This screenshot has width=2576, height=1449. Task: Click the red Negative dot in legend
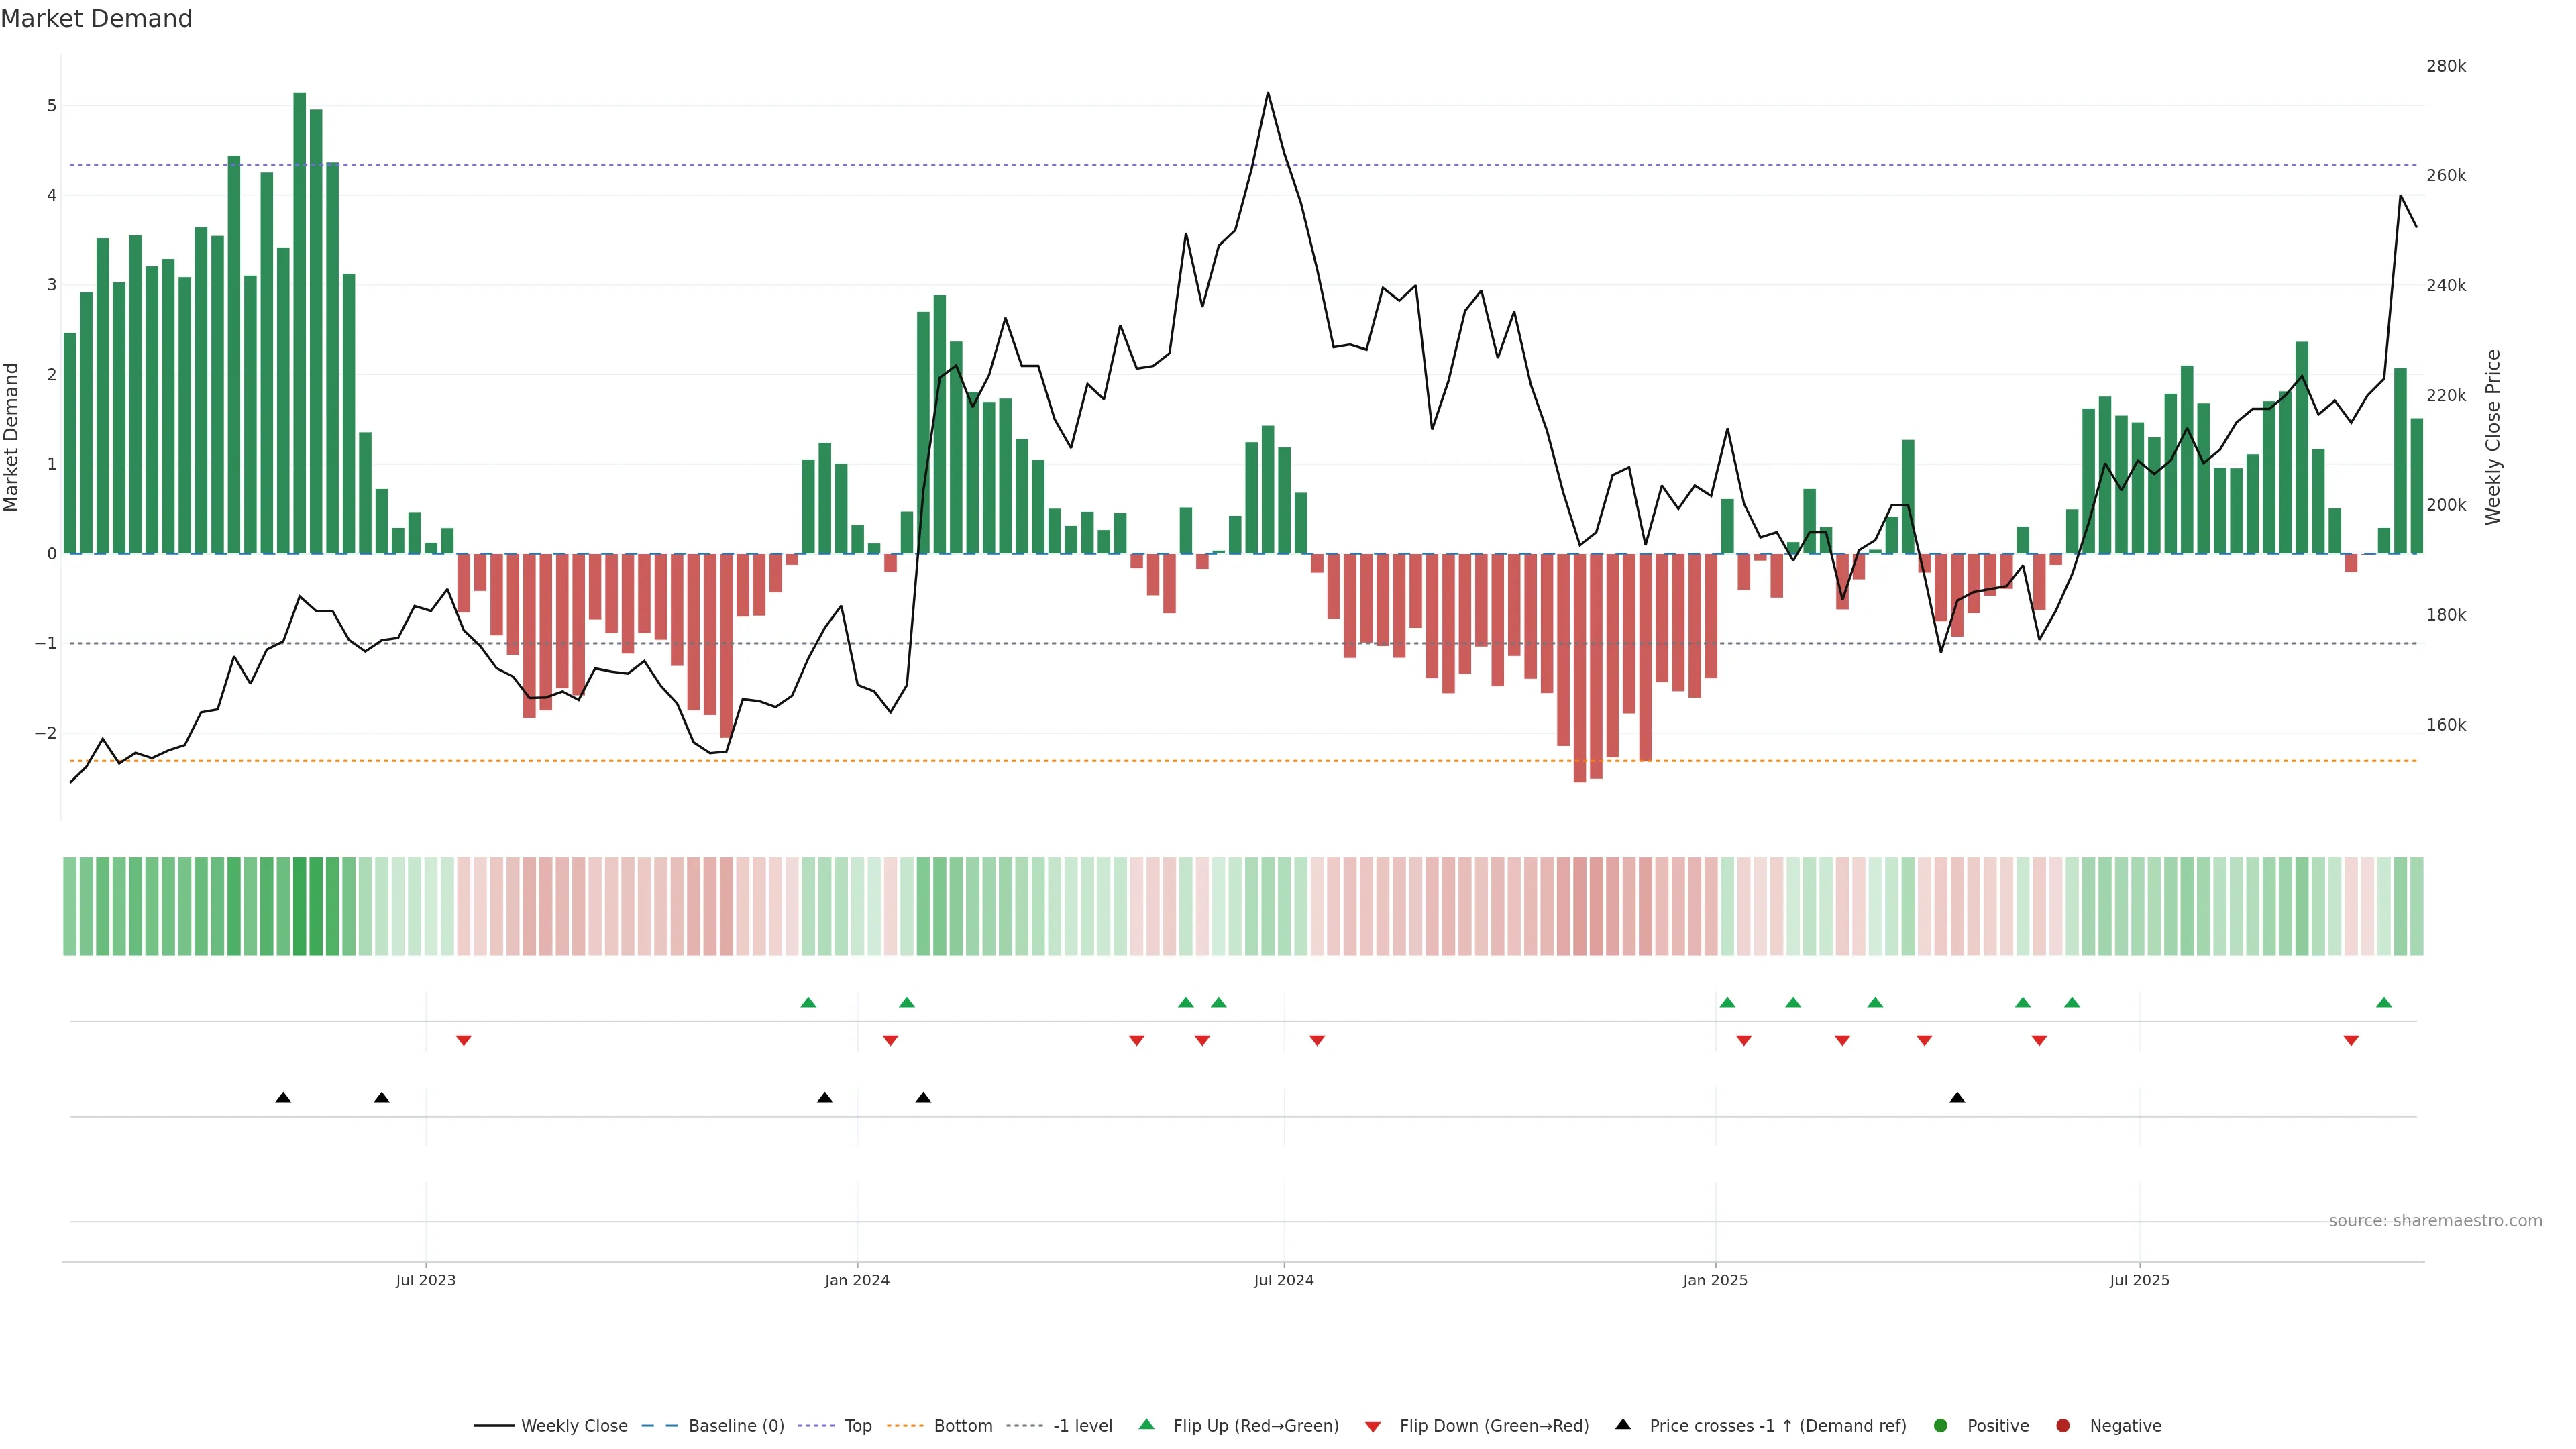2063,1426
